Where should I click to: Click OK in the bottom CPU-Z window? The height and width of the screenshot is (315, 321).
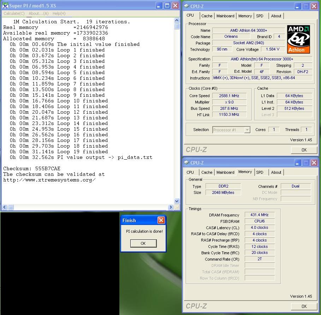pyautogui.click(x=304, y=307)
